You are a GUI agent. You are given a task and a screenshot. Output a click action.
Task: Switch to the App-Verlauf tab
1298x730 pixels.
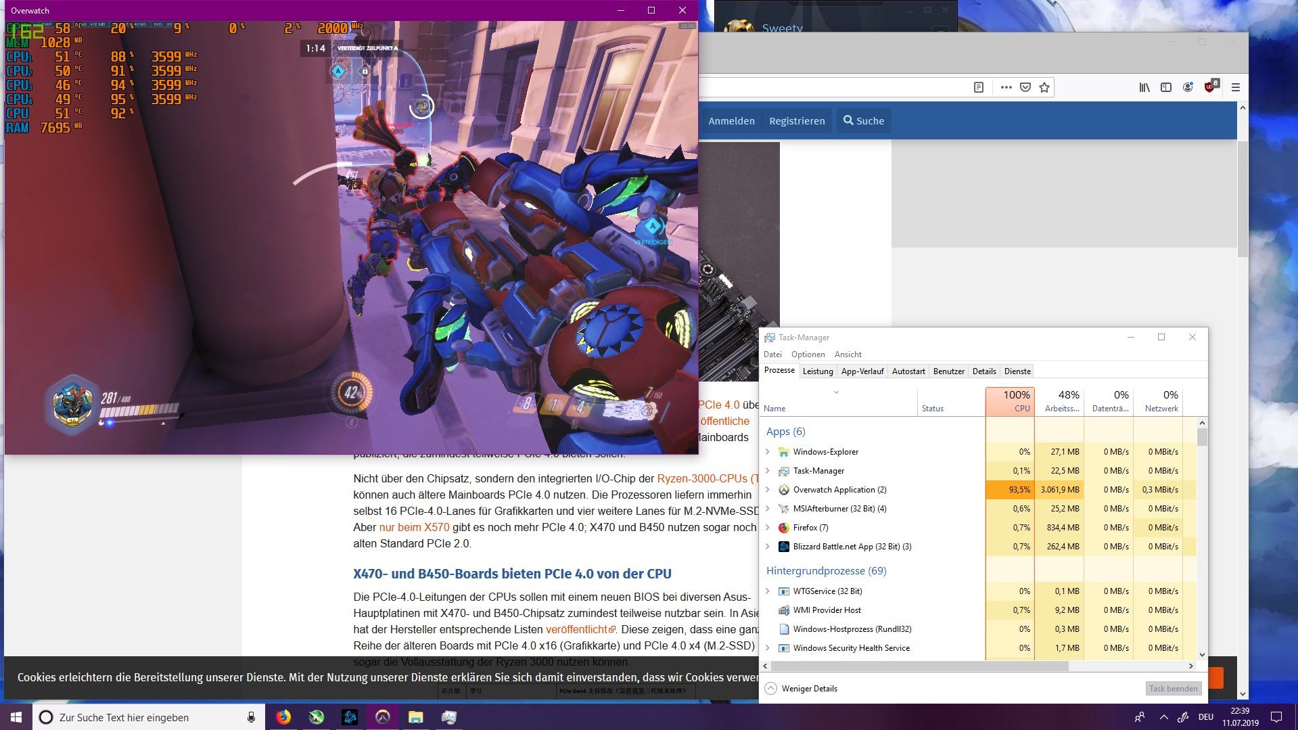[862, 371]
